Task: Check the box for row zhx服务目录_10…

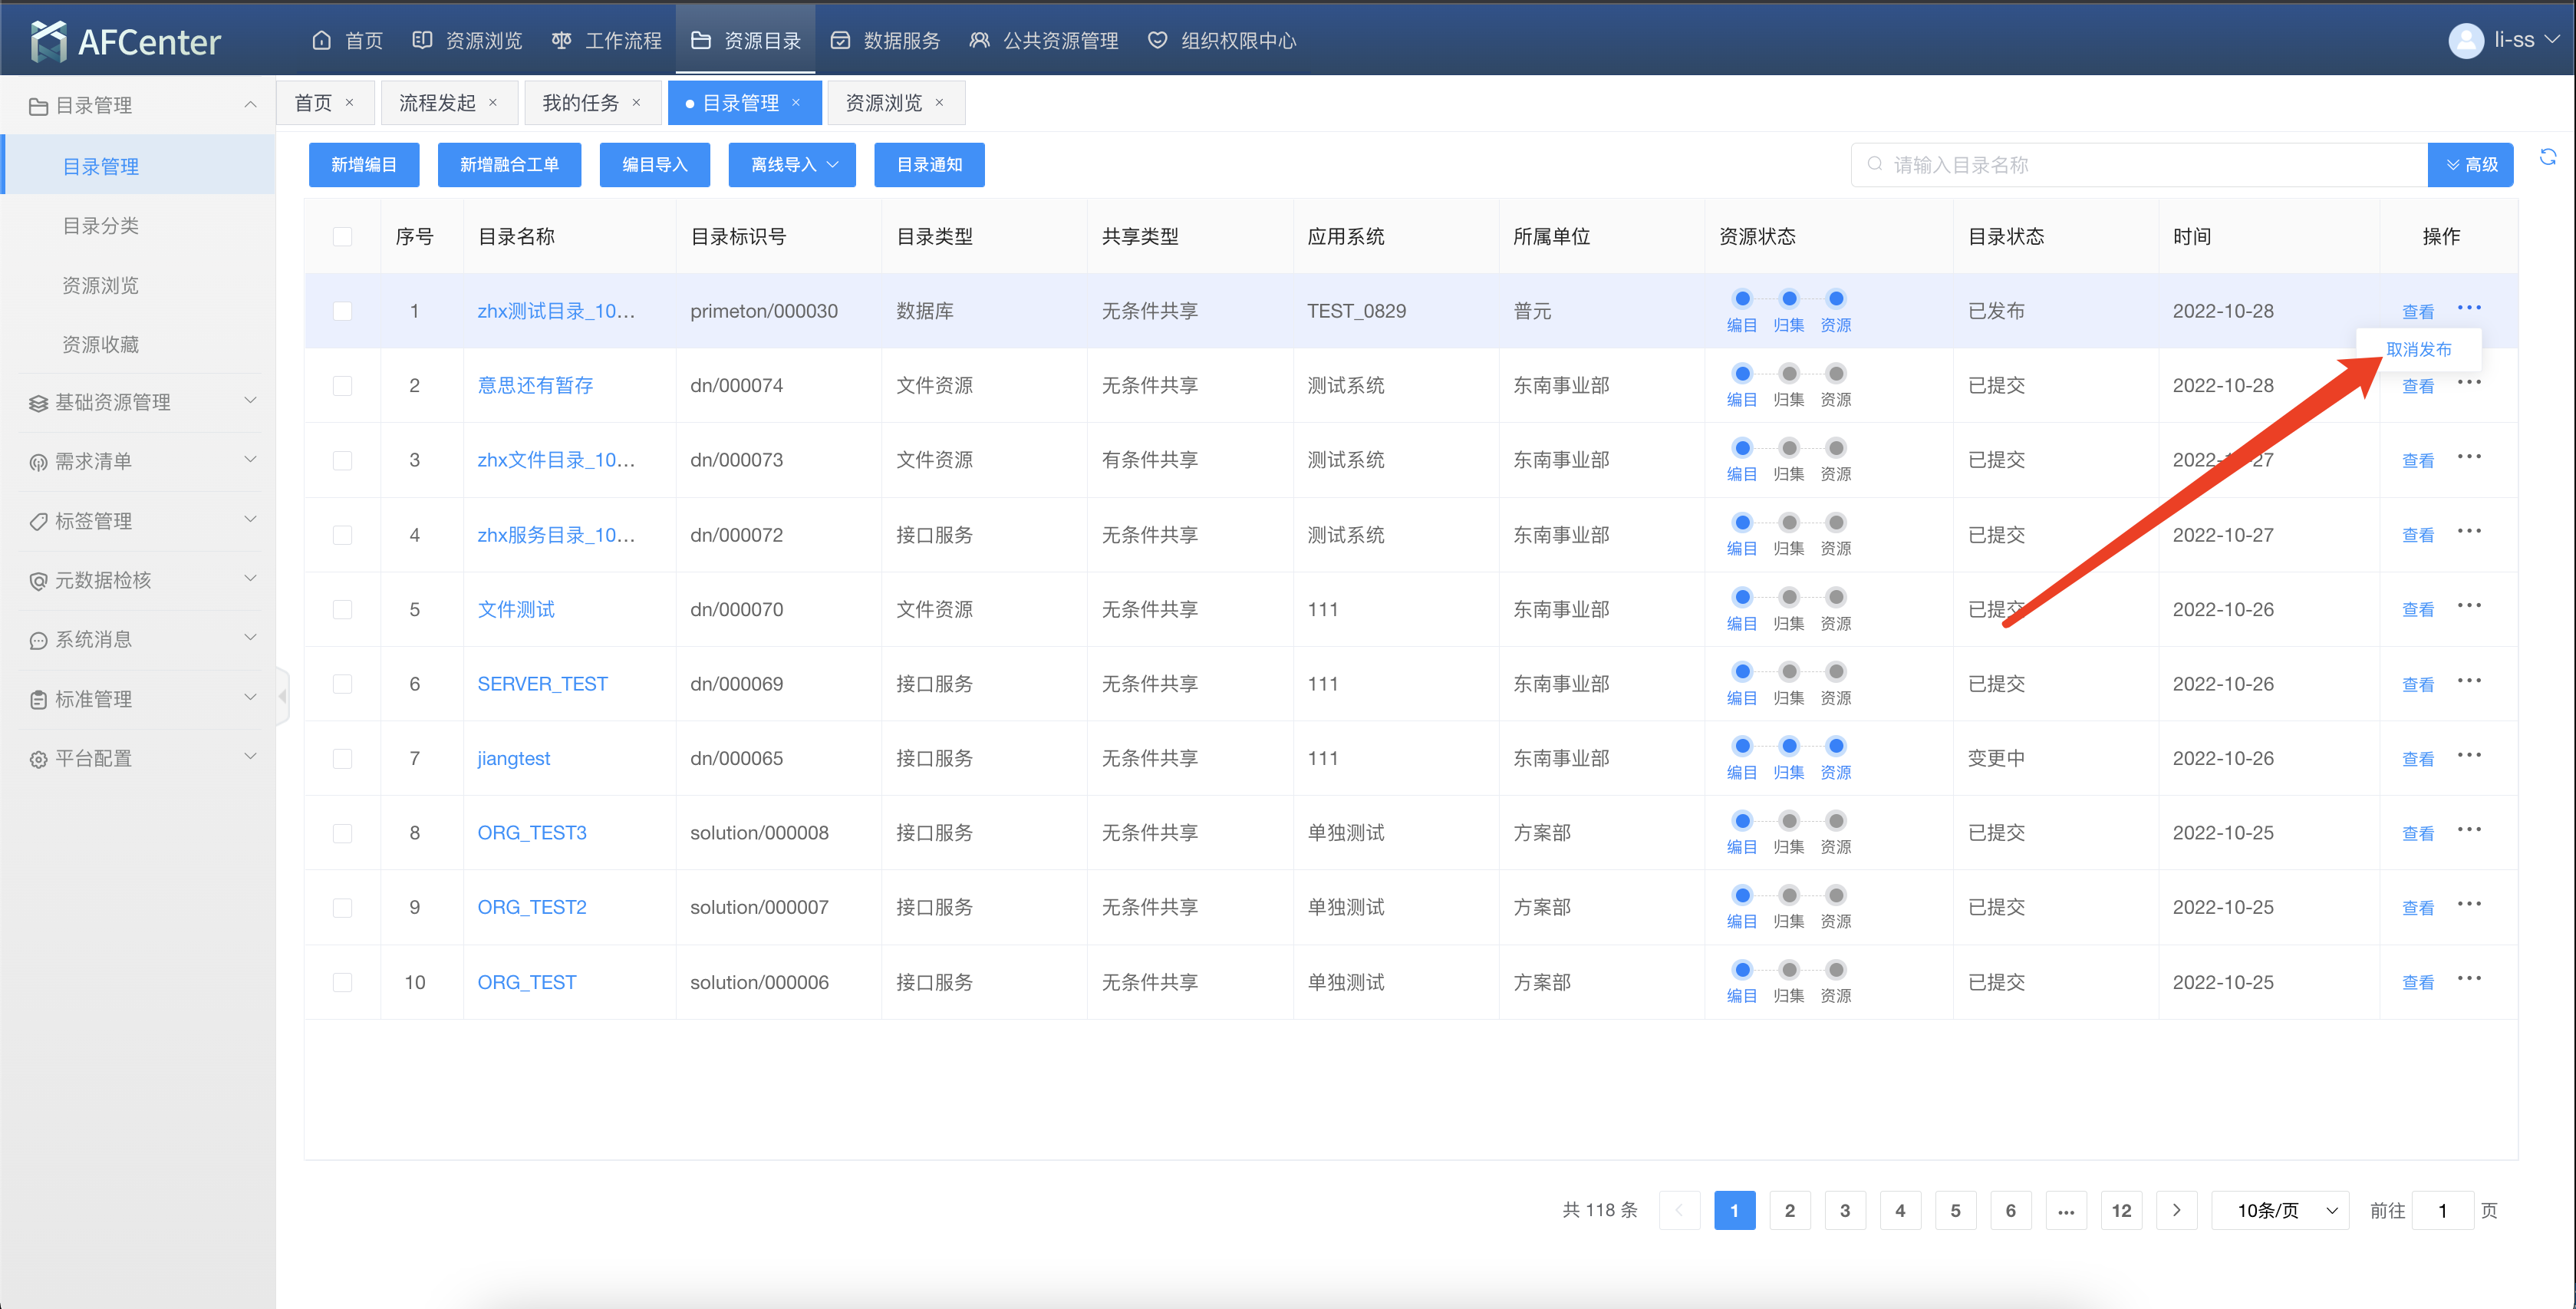Action: tap(342, 535)
